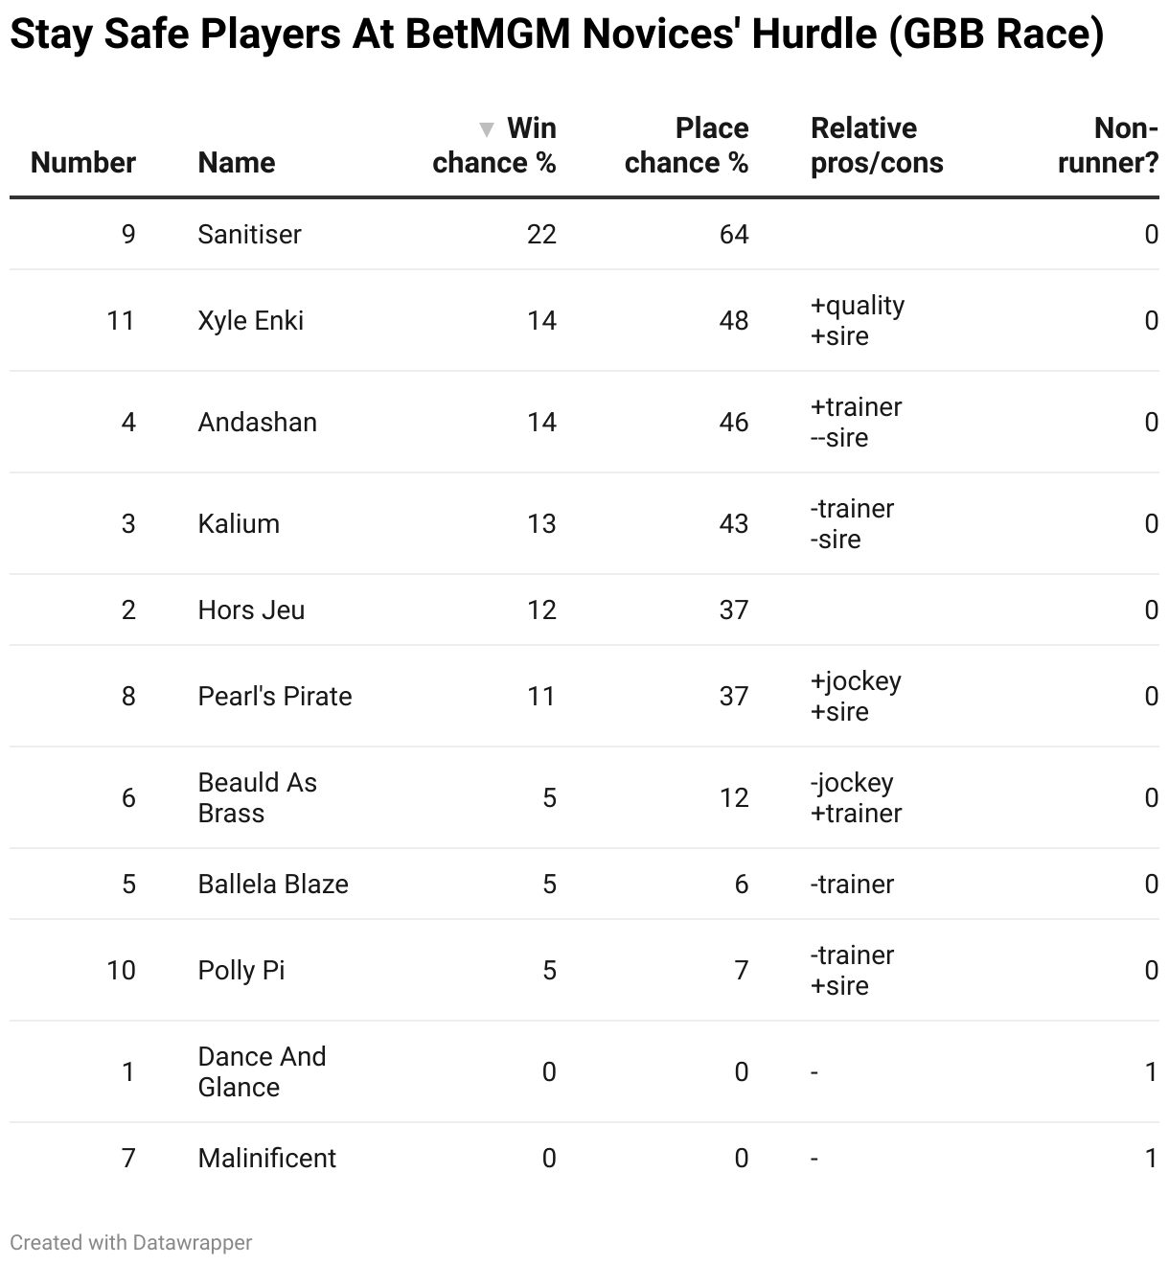Click the Relative pros/cons column header
The image size is (1169, 1265).
tap(877, 146)
